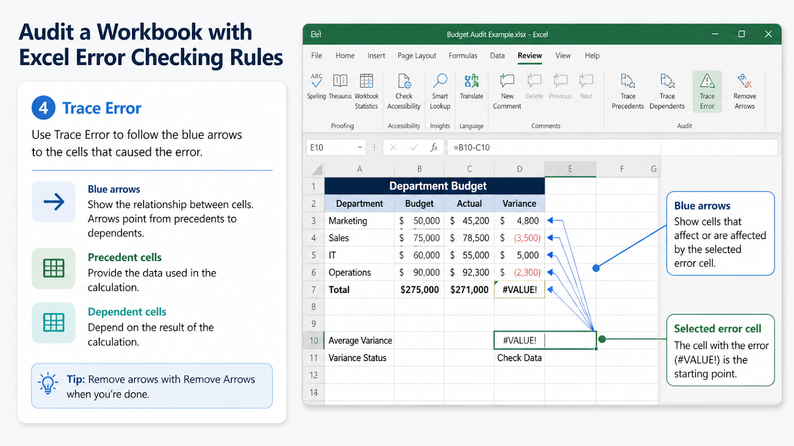Screen dimensions: 794x446
Task: Click the Name Box showing E10
Action: click(x=336, y=147)
